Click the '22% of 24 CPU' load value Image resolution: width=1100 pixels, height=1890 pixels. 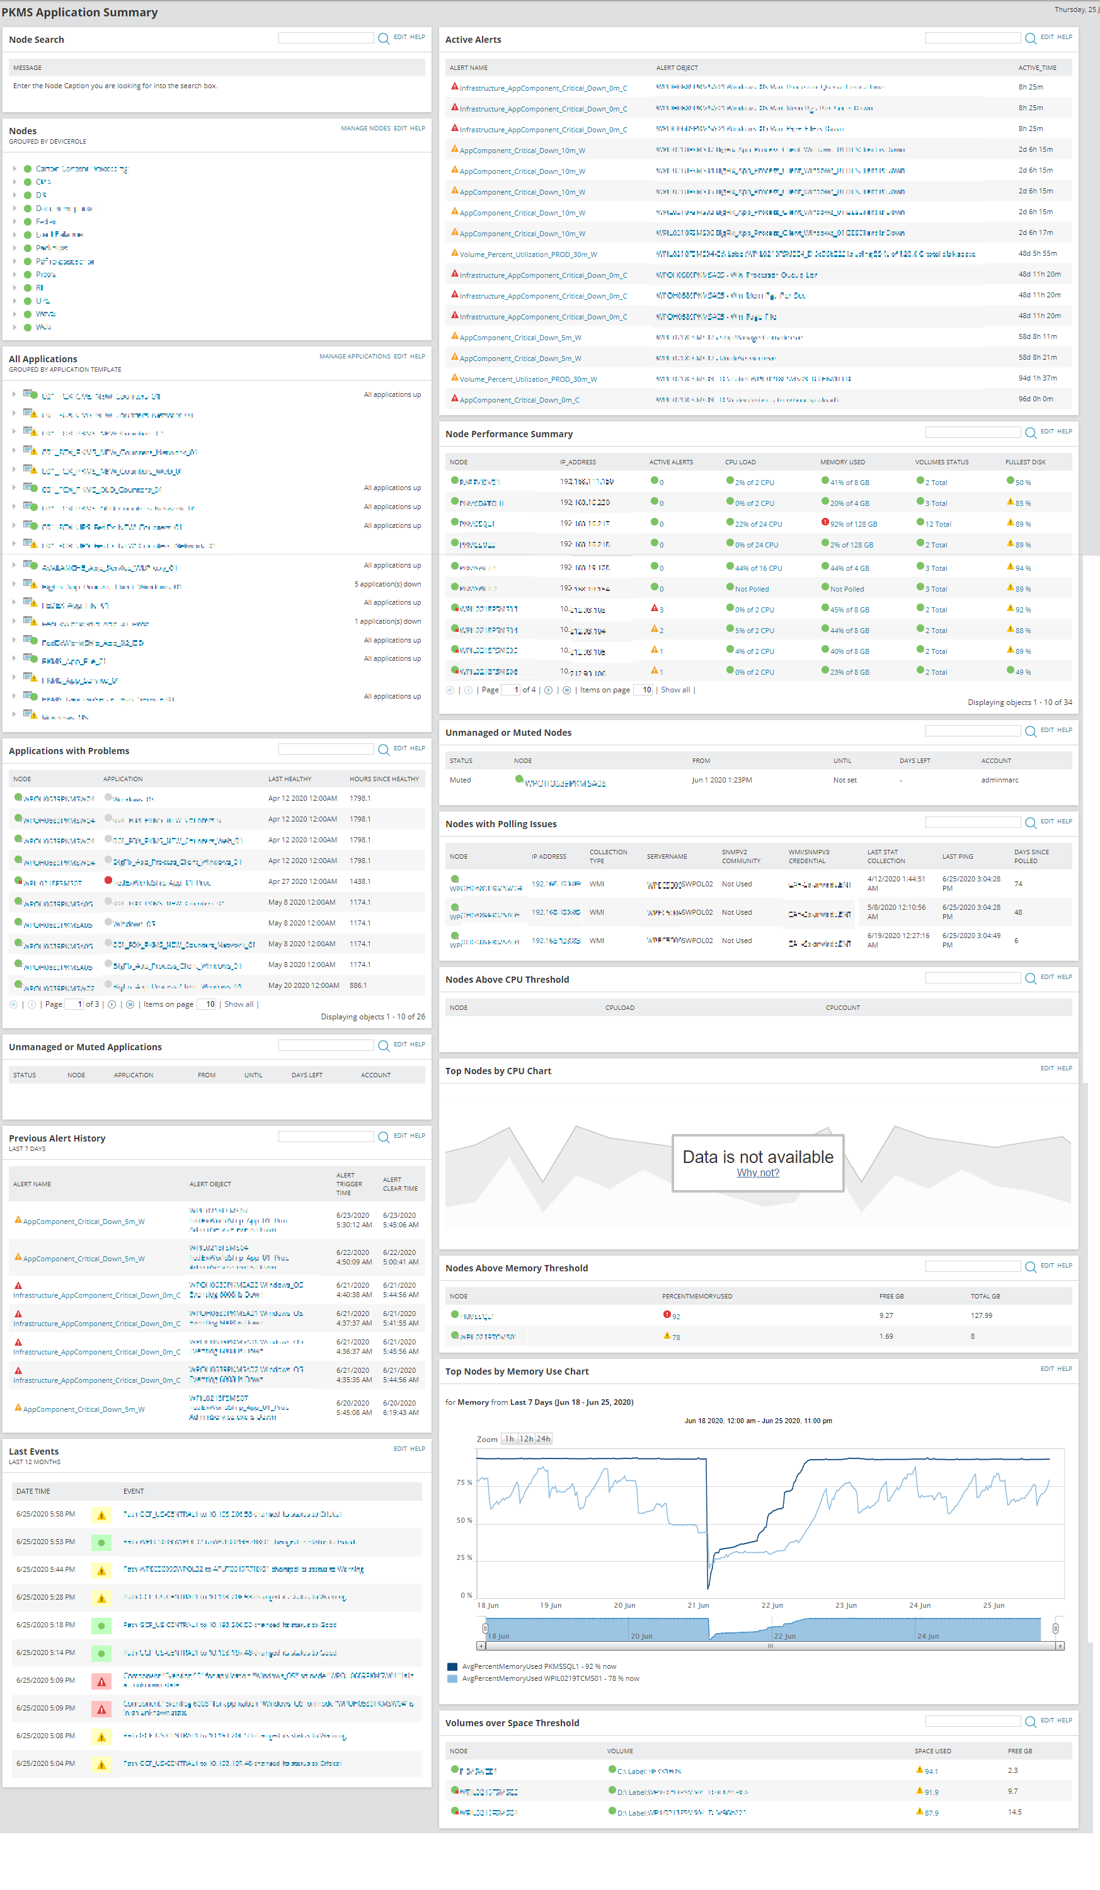[x=758, y=524]
